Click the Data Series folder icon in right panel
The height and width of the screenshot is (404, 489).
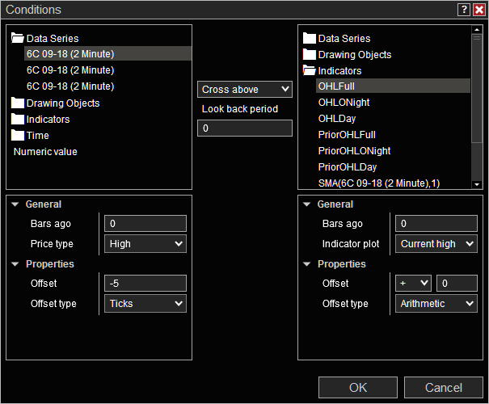309,38
